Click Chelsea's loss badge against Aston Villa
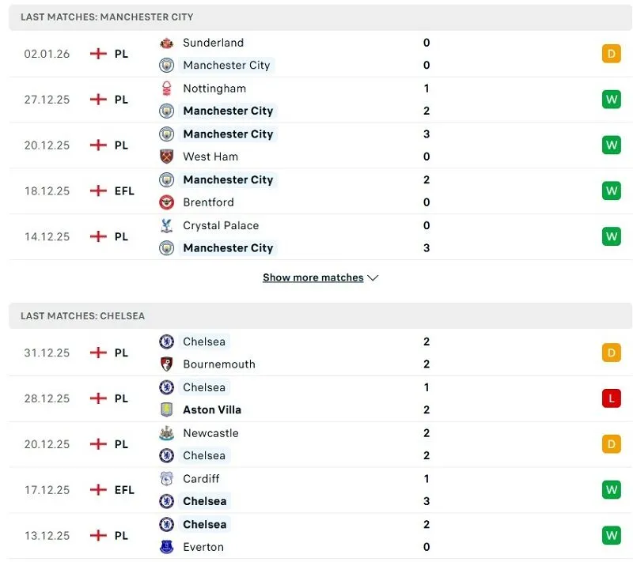The height and width of the screenshot is (562, 633). (611, 398)
